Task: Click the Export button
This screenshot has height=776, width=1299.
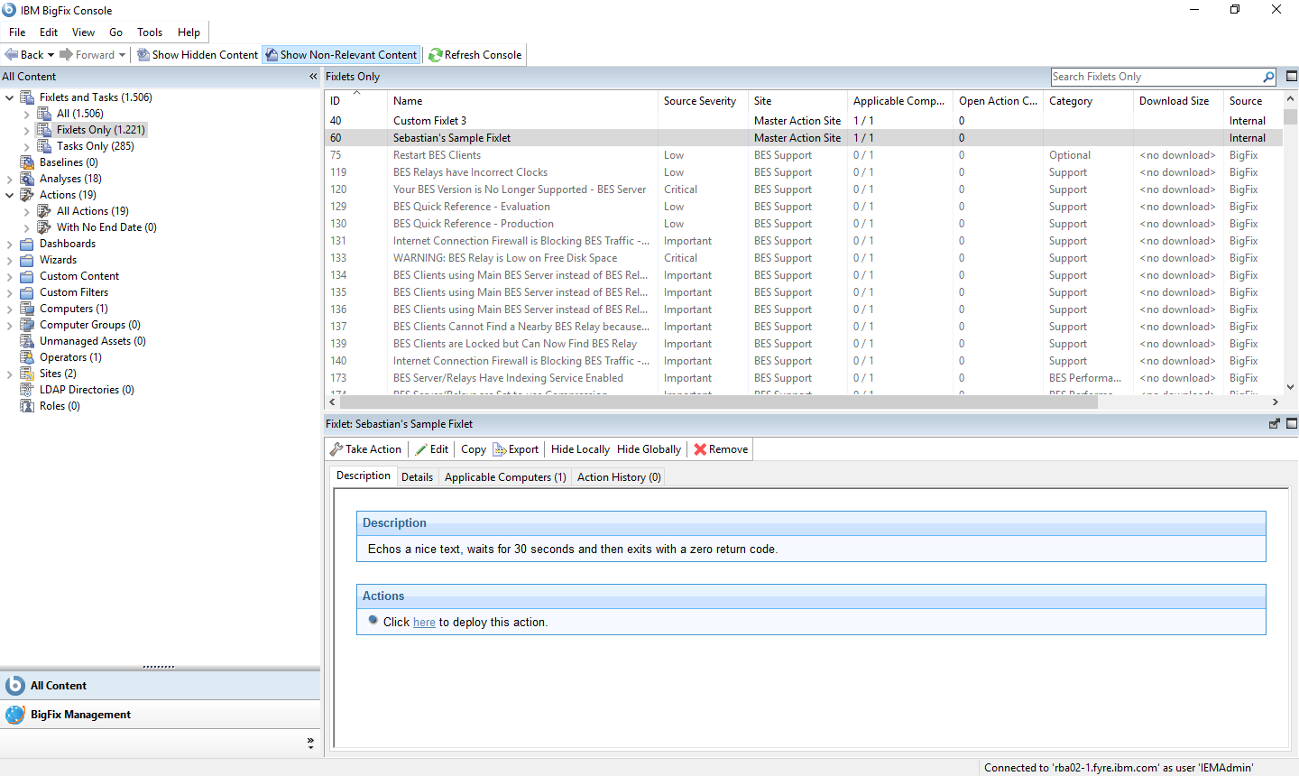Action: (516, 449)
